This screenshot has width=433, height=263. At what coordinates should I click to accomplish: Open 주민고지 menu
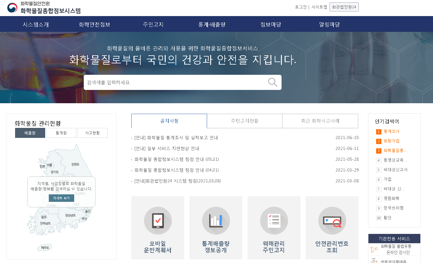(153, 24)
